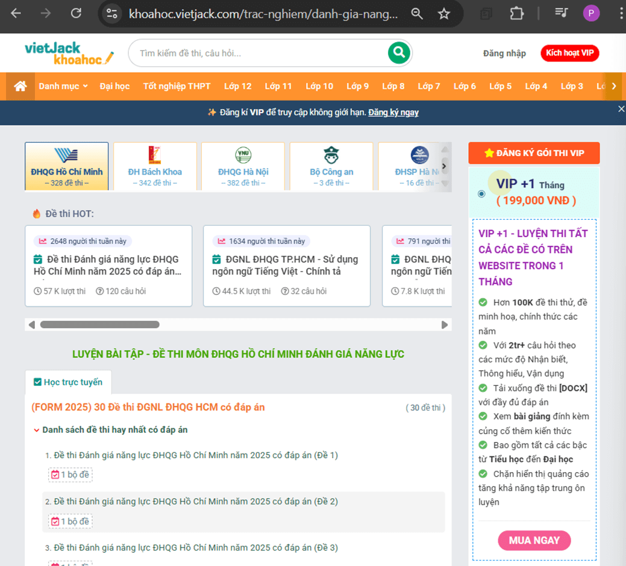
Task: Click the exam search input field
Action: 259,53
